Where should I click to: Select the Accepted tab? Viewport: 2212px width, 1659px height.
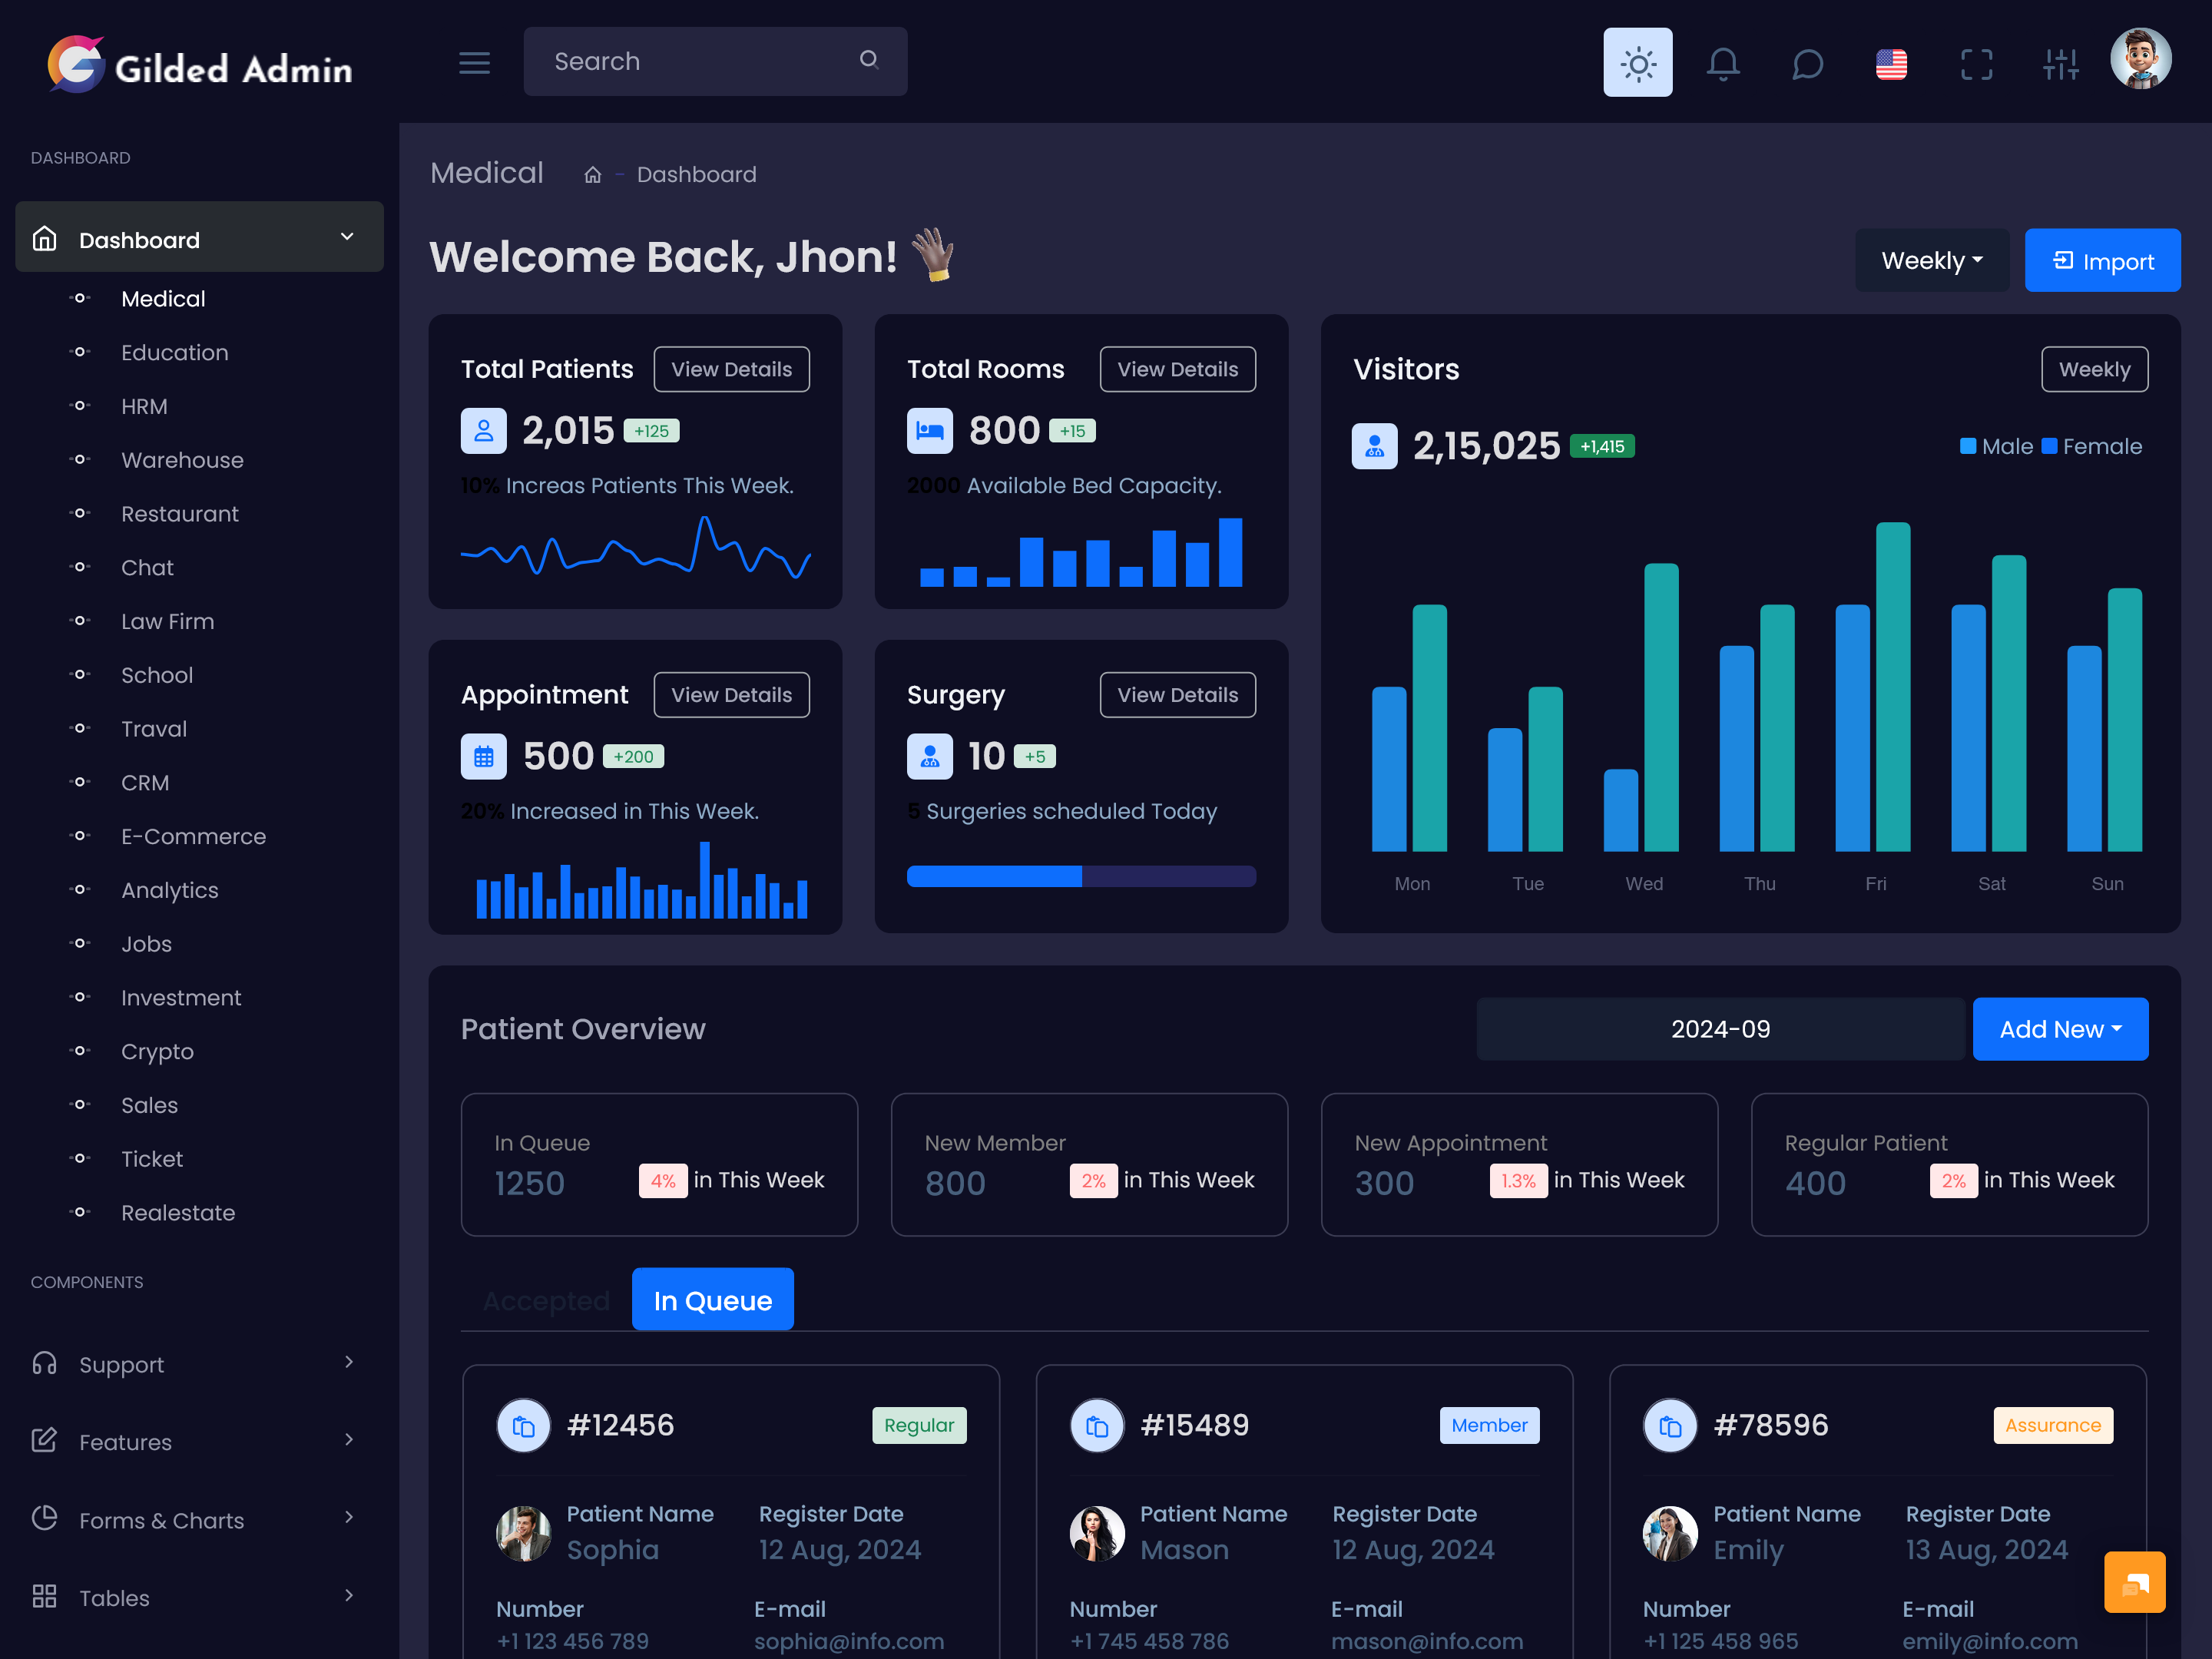[545, 1298]
